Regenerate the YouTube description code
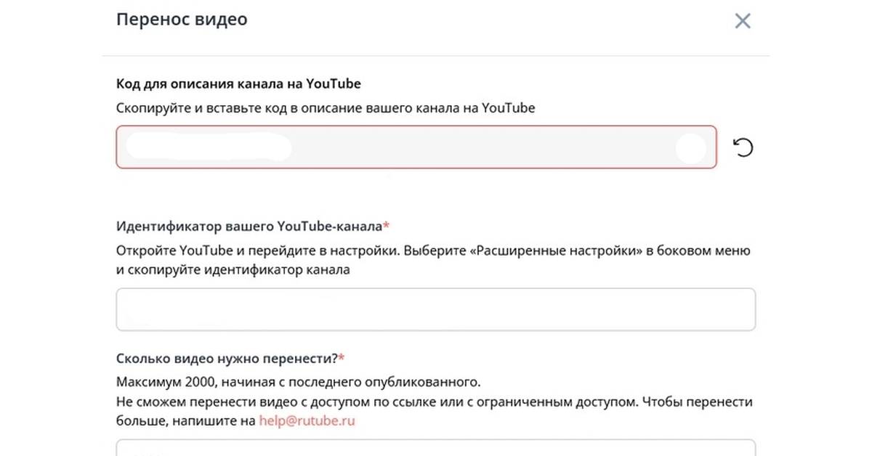 [x=743, y=148]
